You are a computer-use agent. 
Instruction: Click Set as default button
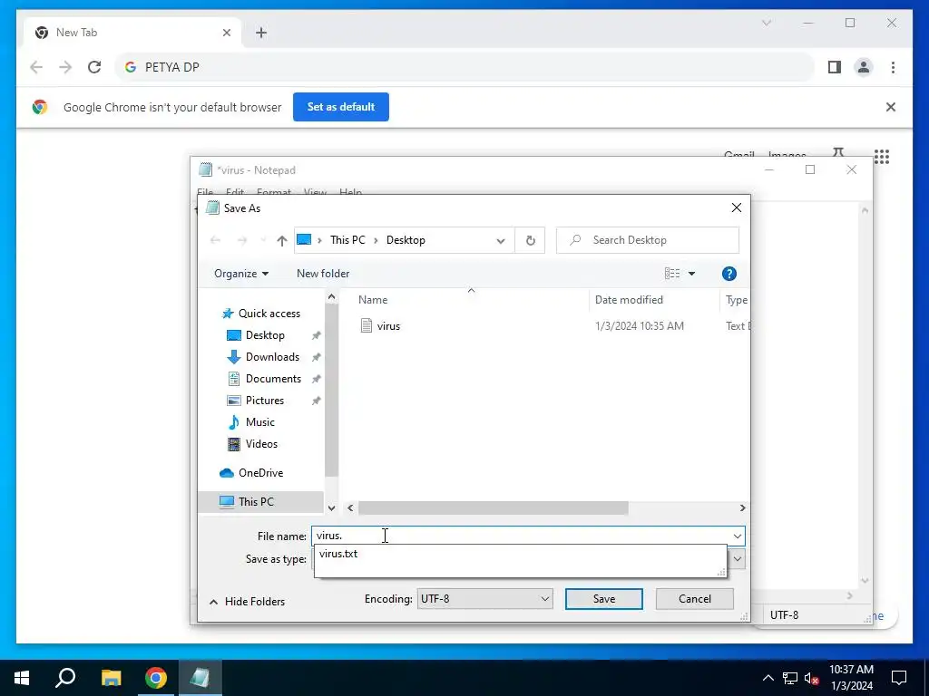(x=341, y=107)
